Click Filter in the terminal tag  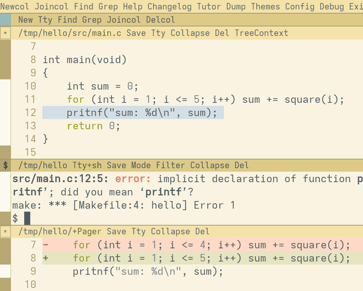coord(170,165)
